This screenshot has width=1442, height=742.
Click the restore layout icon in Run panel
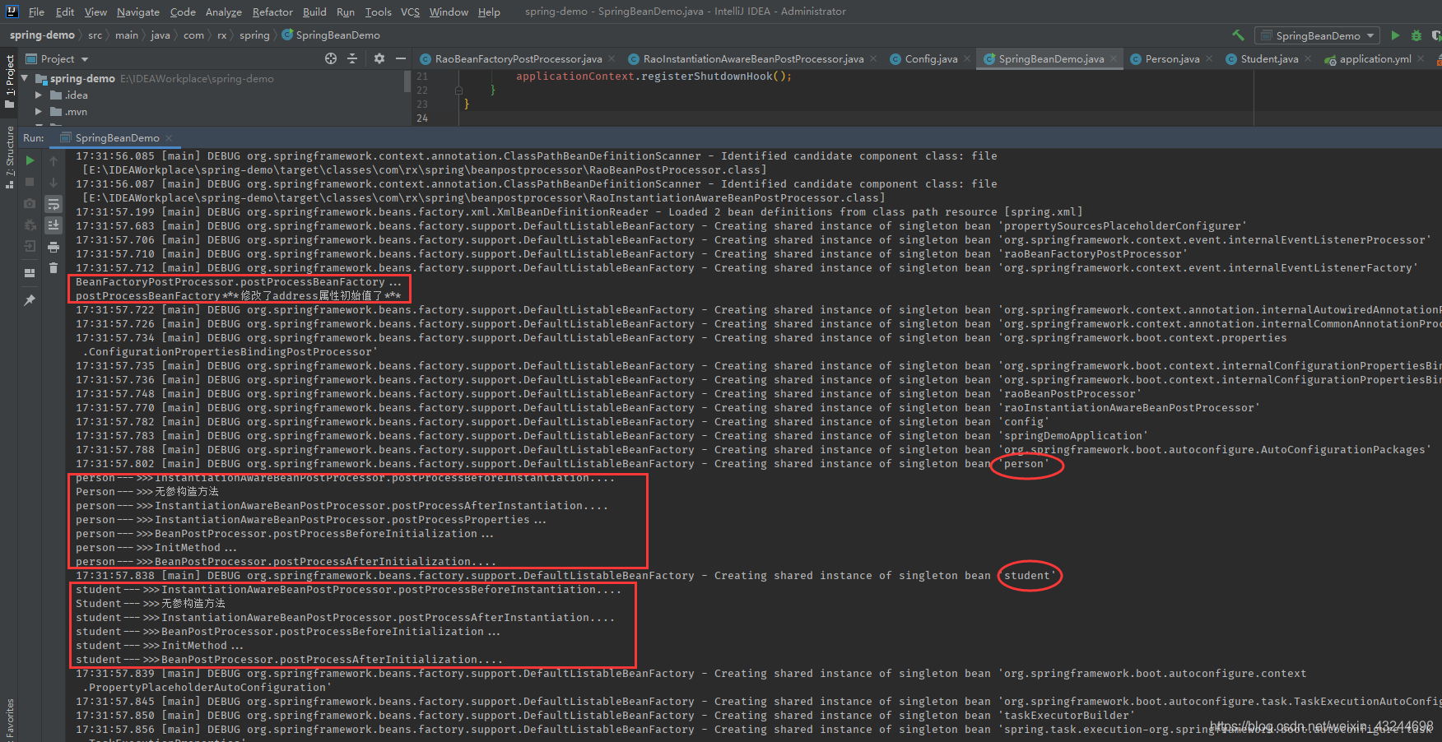30,273
